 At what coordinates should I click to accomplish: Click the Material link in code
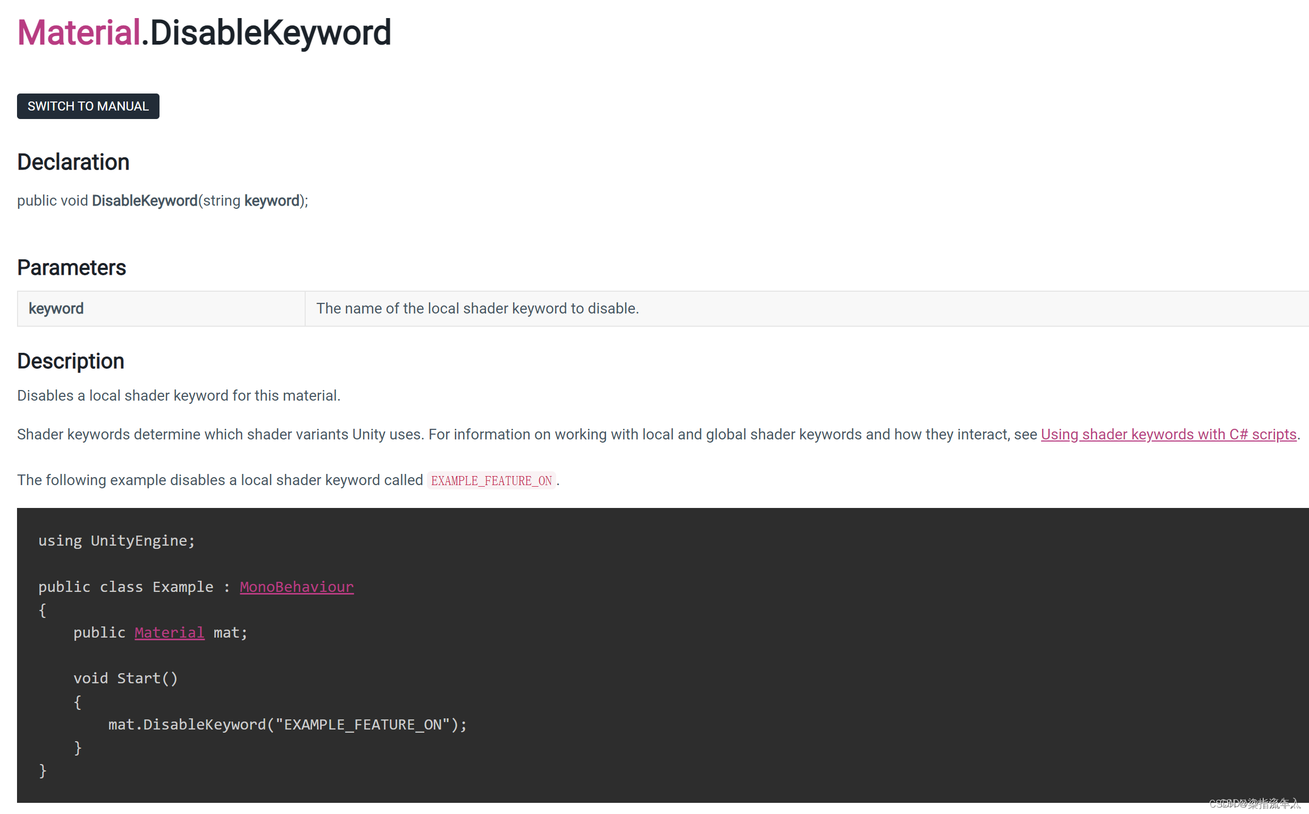(x=169, y=632)
